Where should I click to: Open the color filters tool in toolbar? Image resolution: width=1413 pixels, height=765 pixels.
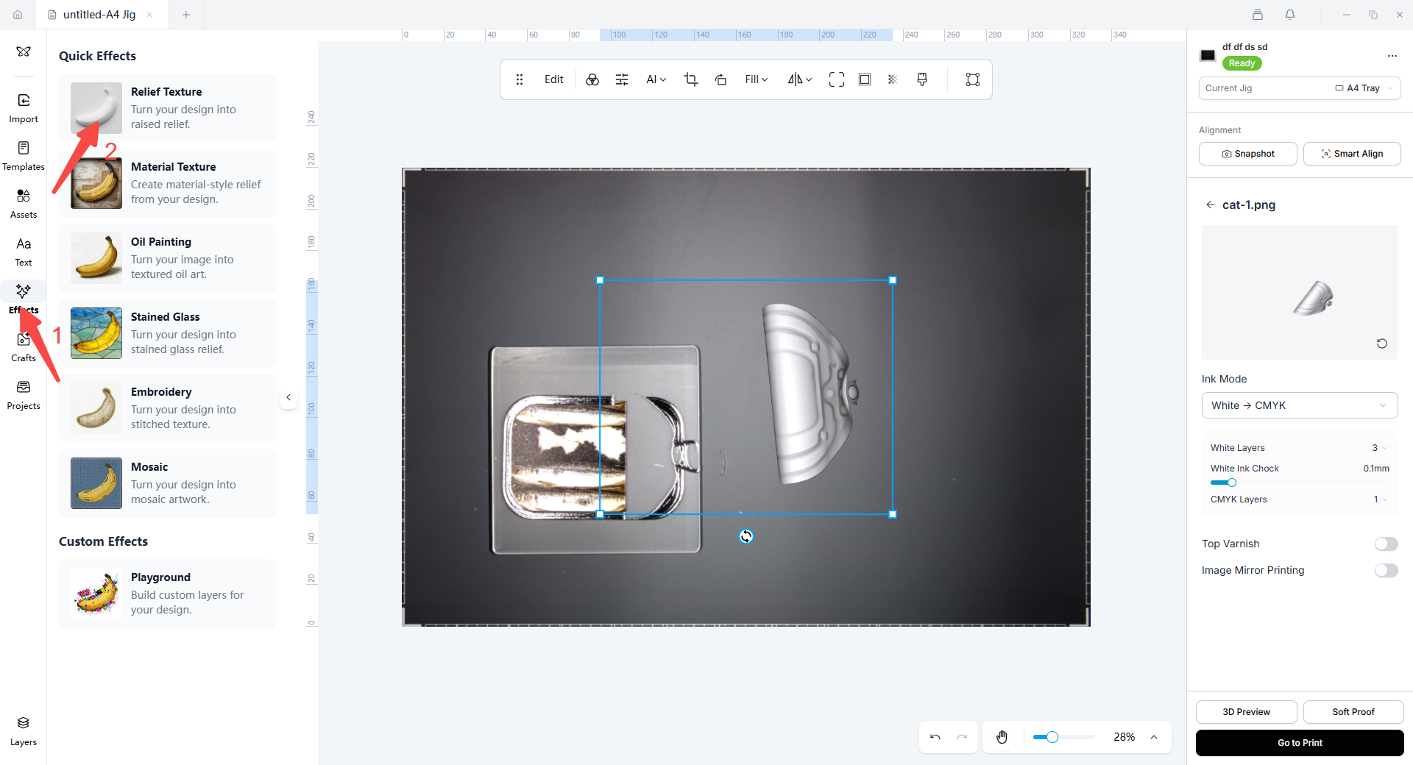592,79
